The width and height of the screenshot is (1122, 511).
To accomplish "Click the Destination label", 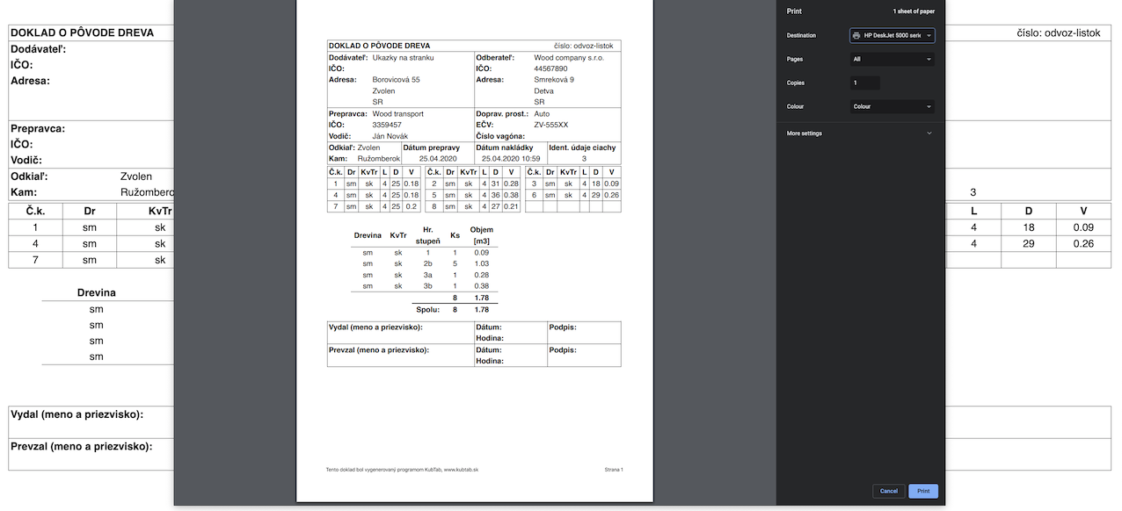I will pyautogui.click(x=801, y=36).
